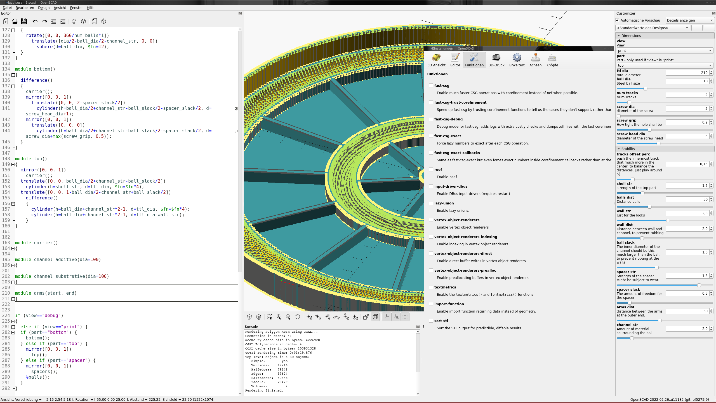Select the Zoom In magnifier in the viewport

279,317
